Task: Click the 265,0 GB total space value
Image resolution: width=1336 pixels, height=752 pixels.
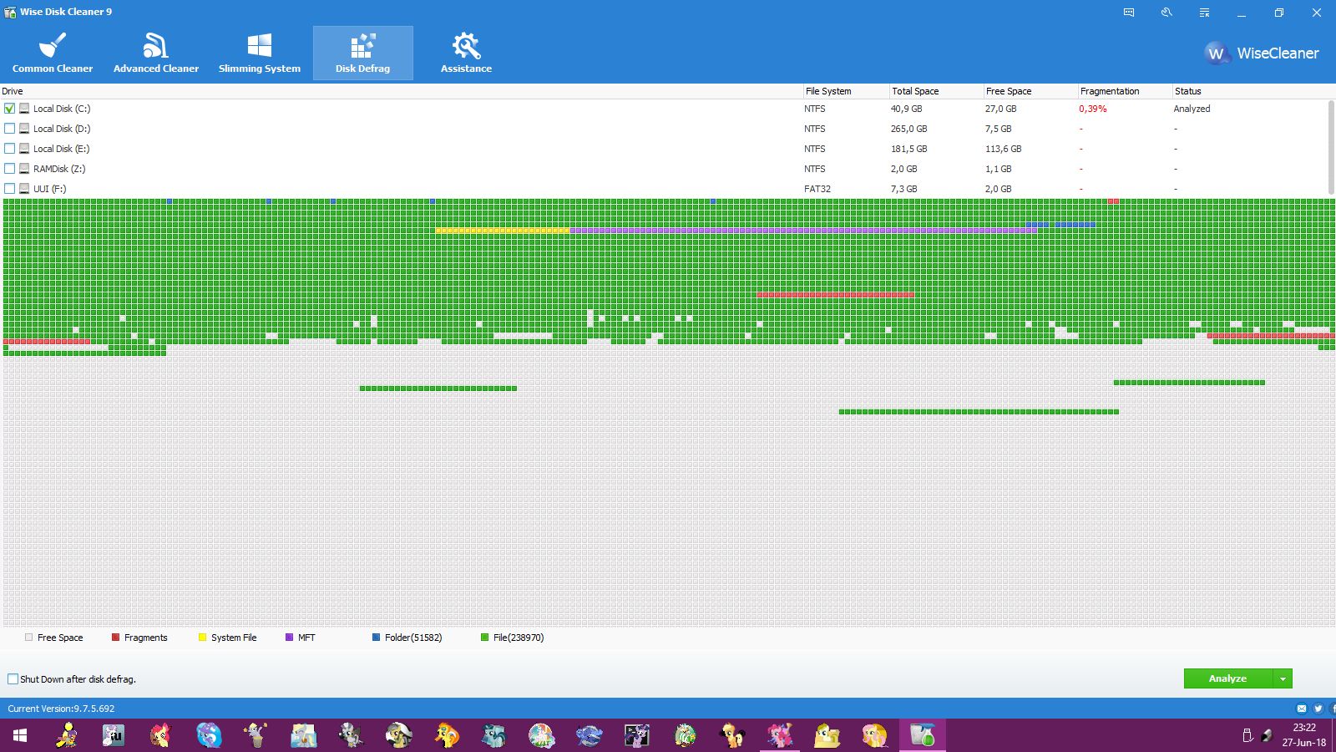Action: pos(908,129)
